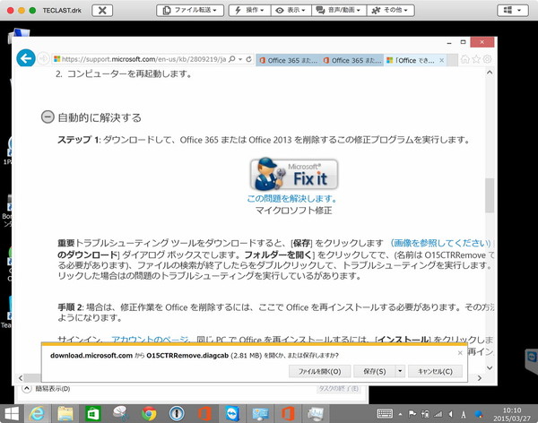Open the IE tools gear icon
The height and width of the screenshot is (423, 538).
(487, 59)
